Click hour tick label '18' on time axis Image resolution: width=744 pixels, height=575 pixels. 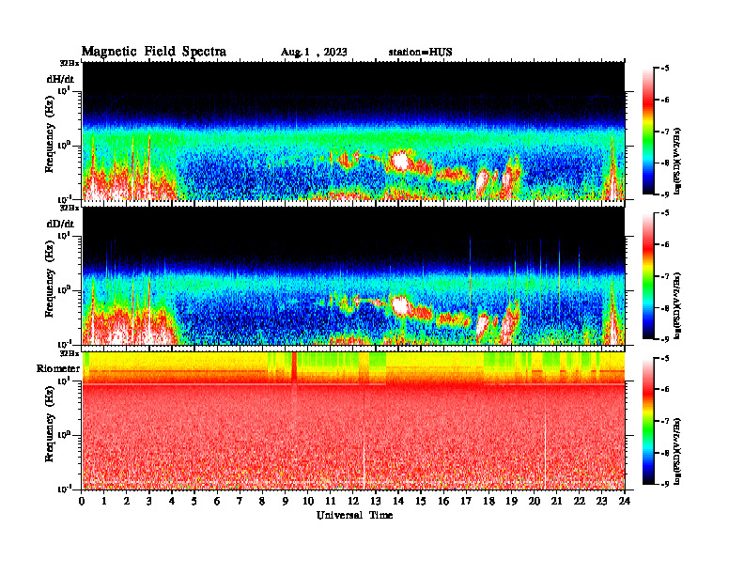click(x=488, y=502)
